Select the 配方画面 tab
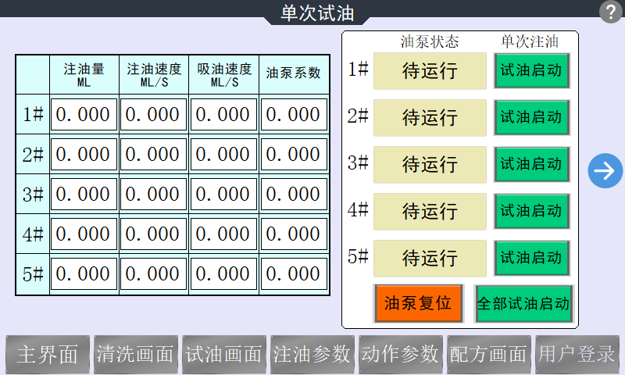This screenshot has width=625, height=375. click(488, 355)
